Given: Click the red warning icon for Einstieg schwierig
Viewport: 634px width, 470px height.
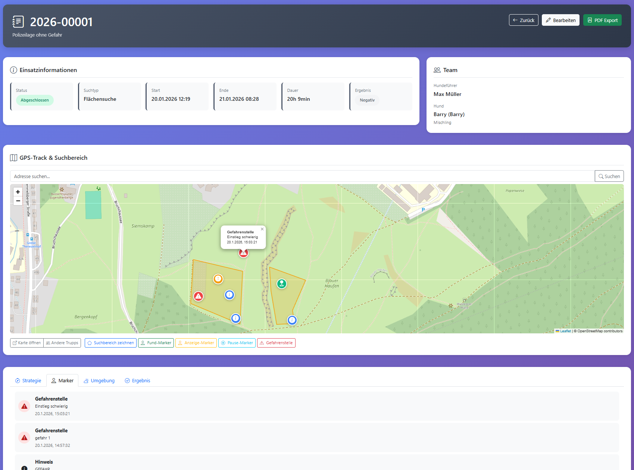Looking at the screenshot, I should tap(25, 406).
